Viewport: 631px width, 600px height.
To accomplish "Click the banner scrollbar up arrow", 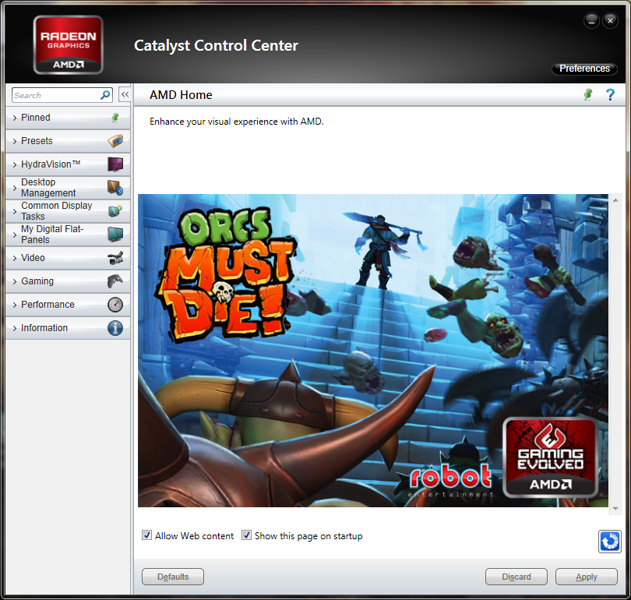I will pos(615,200).
